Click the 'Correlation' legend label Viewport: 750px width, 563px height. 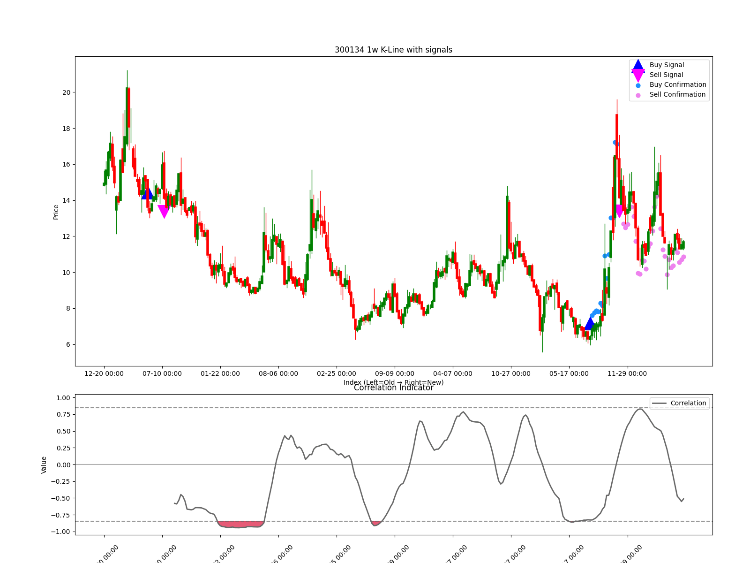(688, 403)
